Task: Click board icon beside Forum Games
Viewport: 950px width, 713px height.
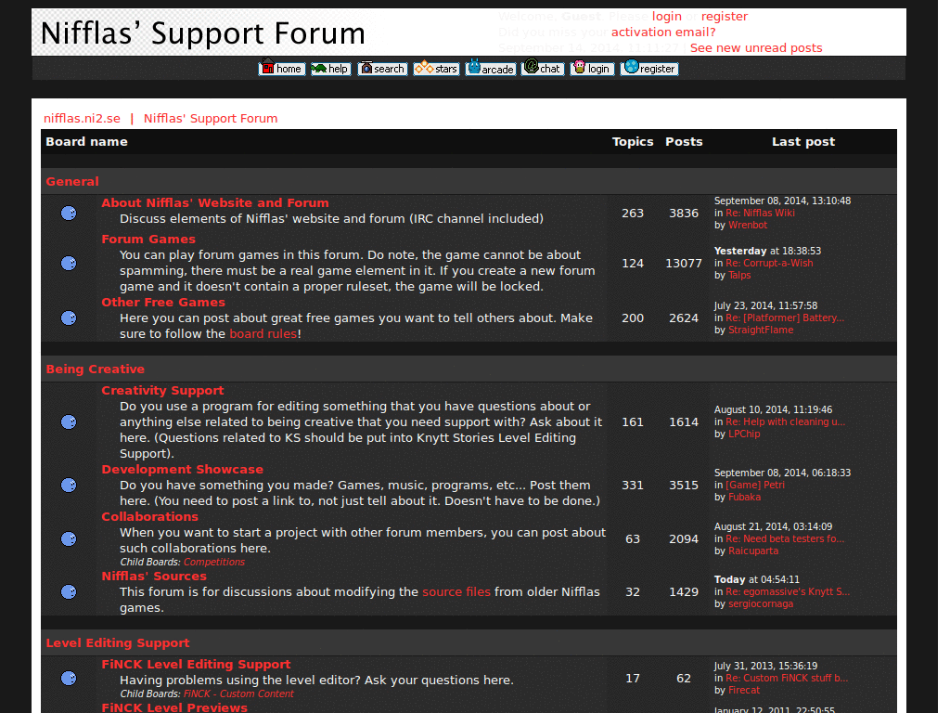Action: pos(69,263)
